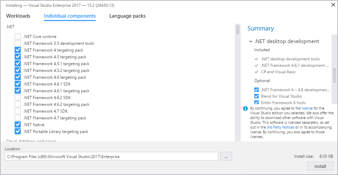Uncheck .NET Framework 4.6.1 SDK
Viewport: 338px width, 175px height.
pyautogui.click(x=18, y=84)
